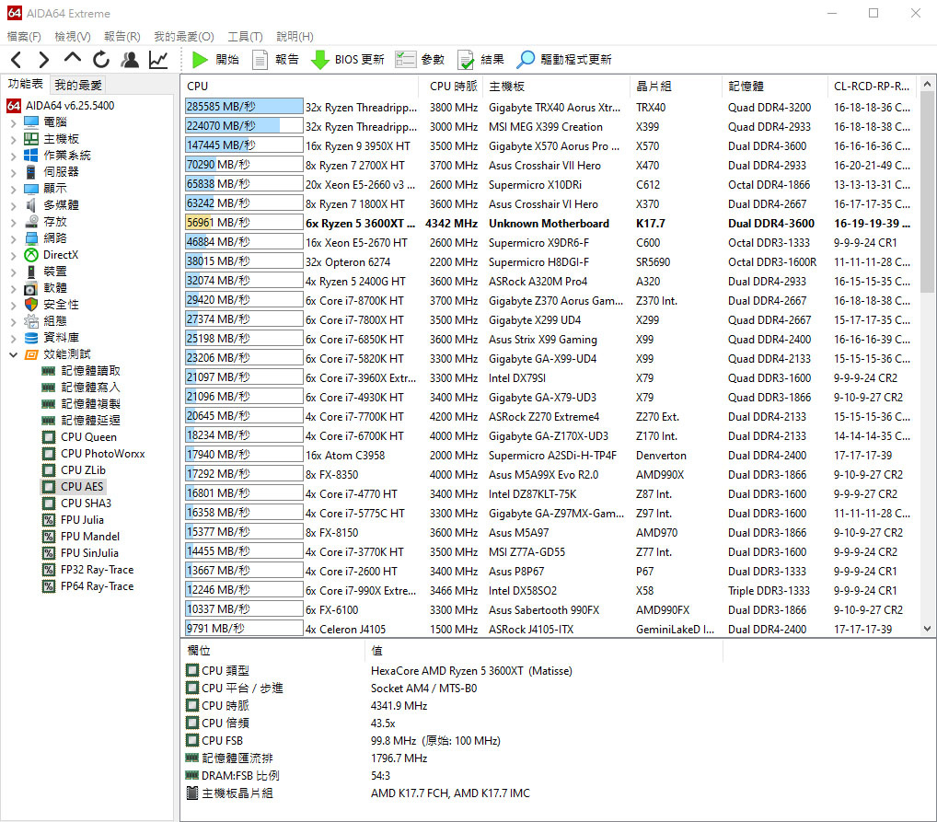Screen dimensions: 937x822
Task: Open 結果 results button
Action: coord(480,59)
